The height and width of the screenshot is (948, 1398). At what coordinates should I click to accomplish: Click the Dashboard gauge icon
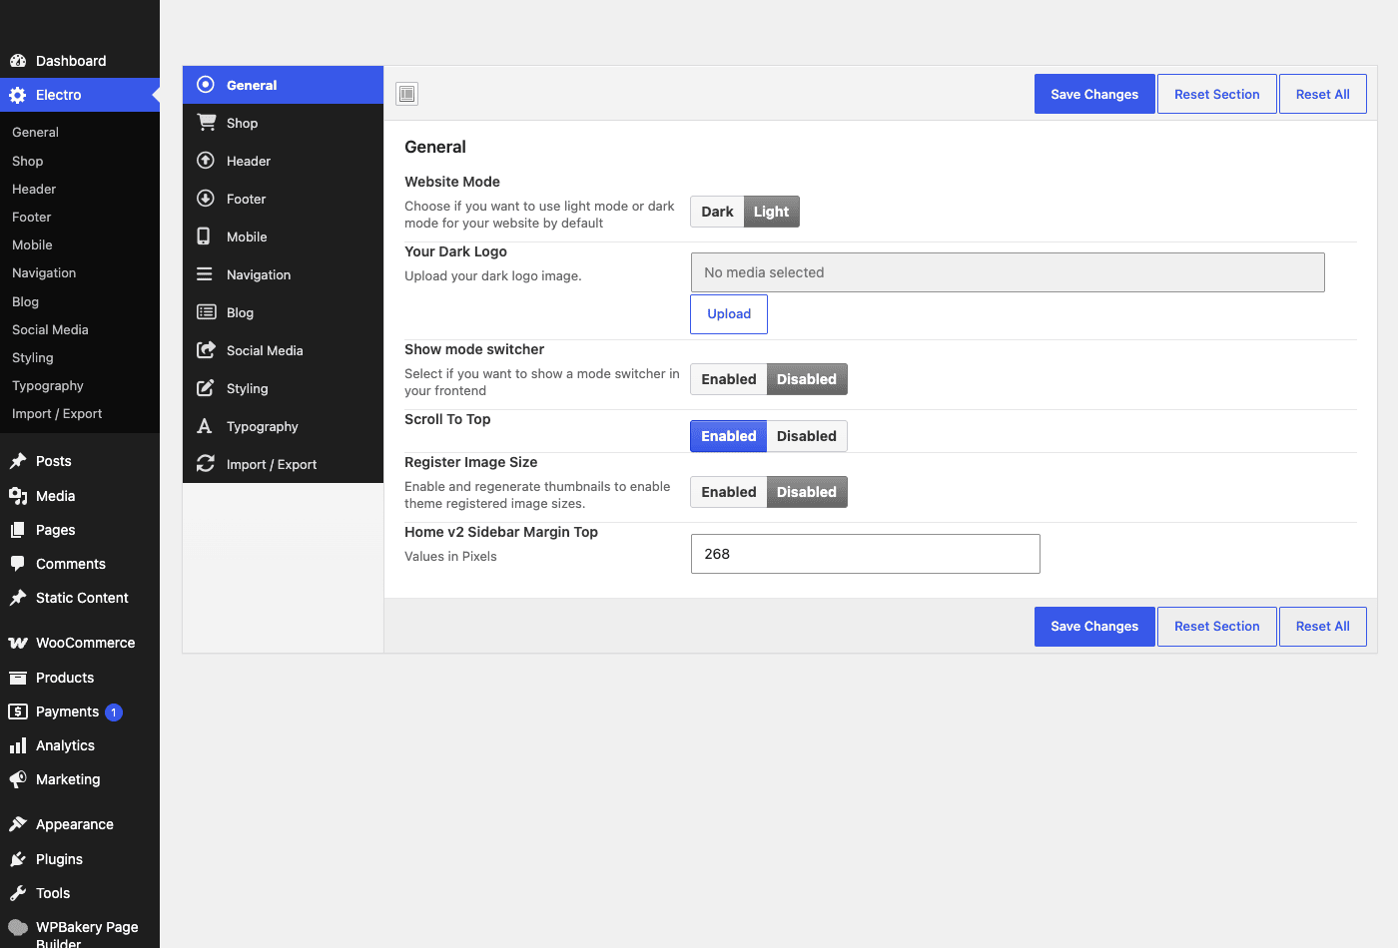point(18,61)
